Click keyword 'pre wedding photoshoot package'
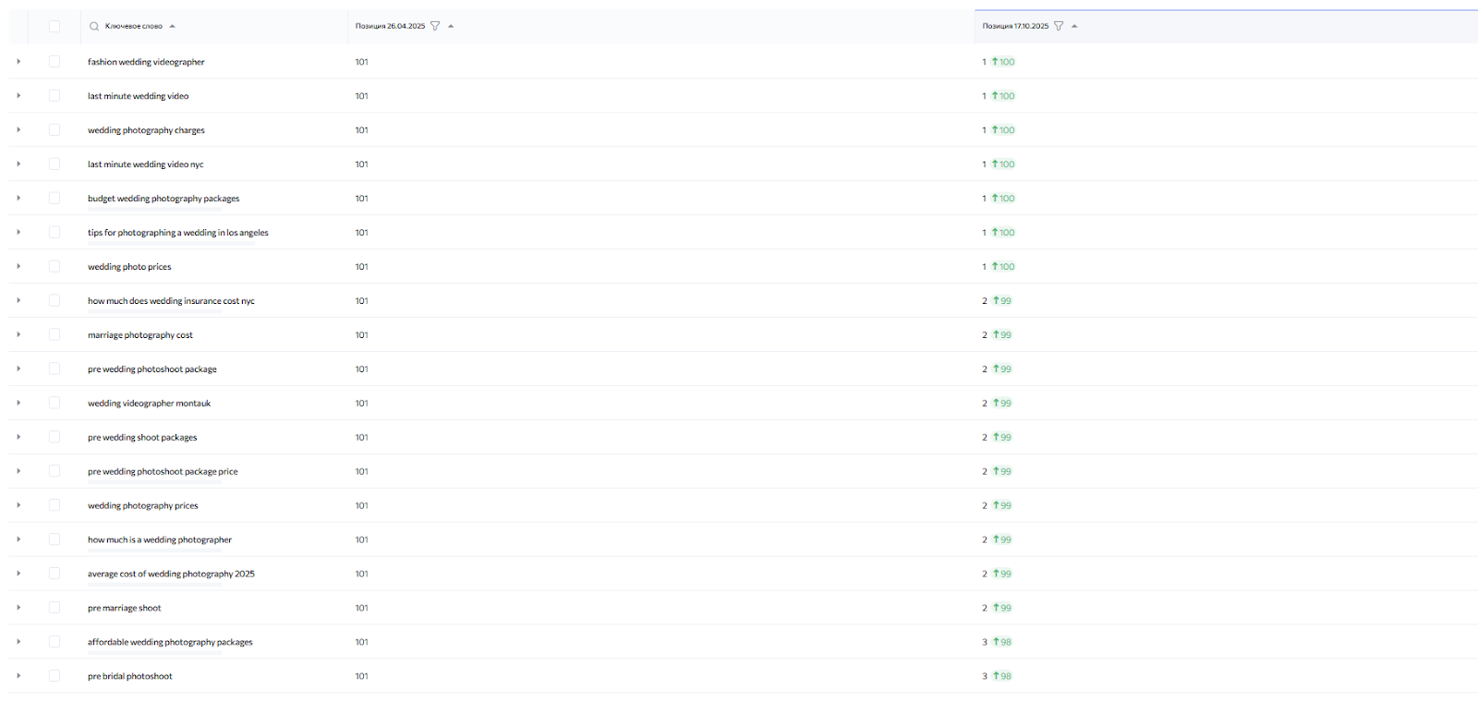The width and height of the screenshot is (1478, 702). (x=152, y=369)
